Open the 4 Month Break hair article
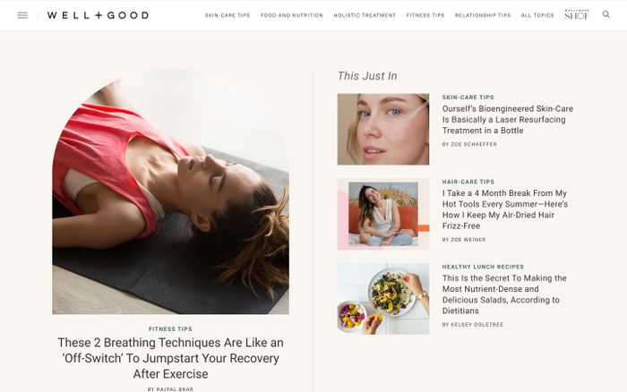This screenshot has height=392, width=627. 505,209
